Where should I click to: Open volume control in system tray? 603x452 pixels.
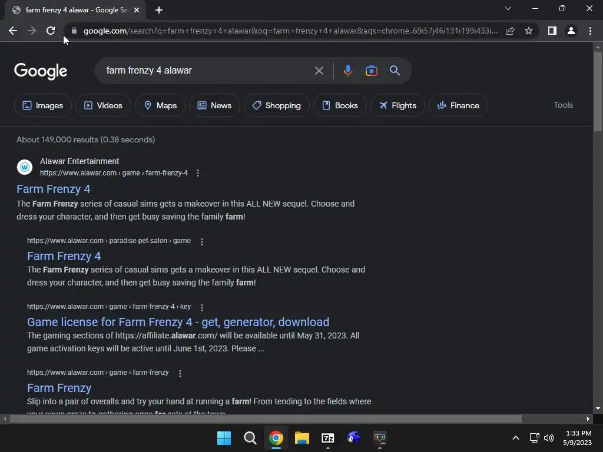(549, 438)
